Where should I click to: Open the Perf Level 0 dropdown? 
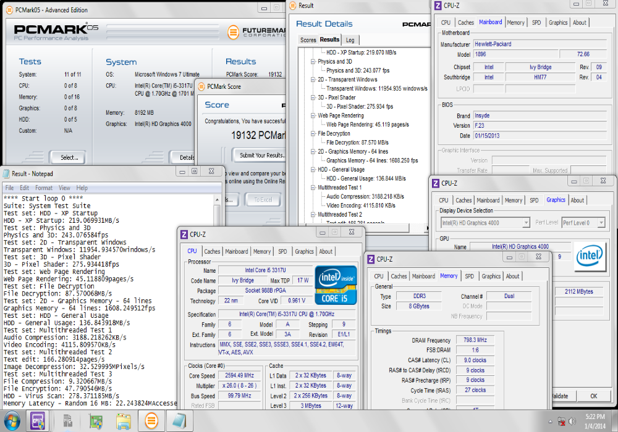(x=601, y=223)
